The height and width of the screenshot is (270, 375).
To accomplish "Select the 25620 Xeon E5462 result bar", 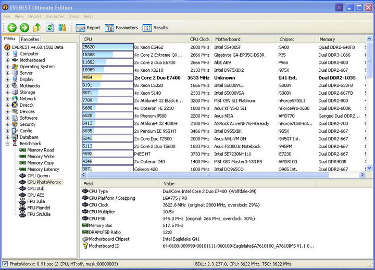I will click(x=108, y=47).
